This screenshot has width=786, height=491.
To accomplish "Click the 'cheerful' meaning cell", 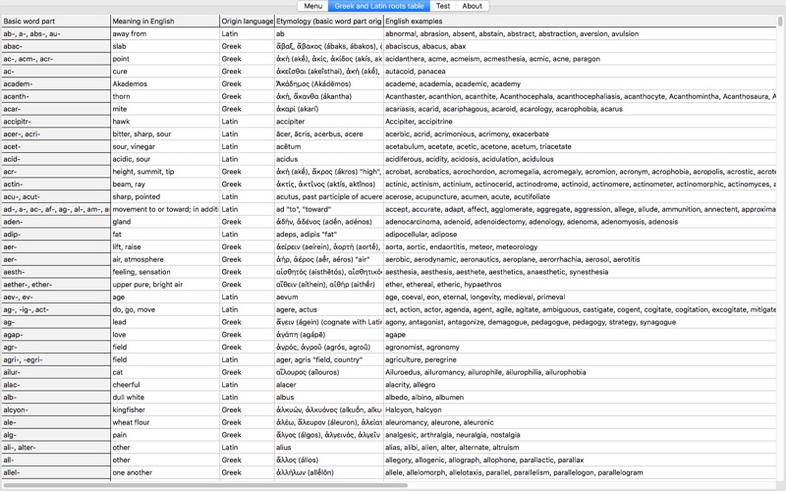I will coord(165,384).
